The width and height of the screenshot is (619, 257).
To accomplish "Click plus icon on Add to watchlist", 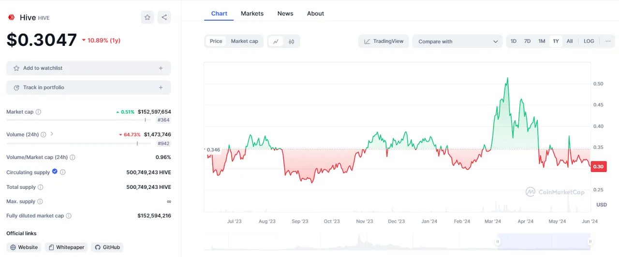I will [x=161, y=68].
